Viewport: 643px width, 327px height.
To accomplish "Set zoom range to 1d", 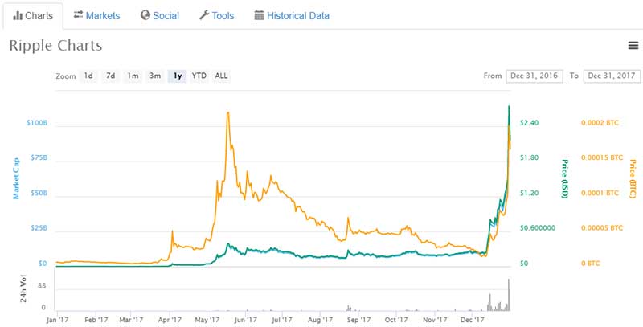I will pyautogui.click(x=88, y=76).
